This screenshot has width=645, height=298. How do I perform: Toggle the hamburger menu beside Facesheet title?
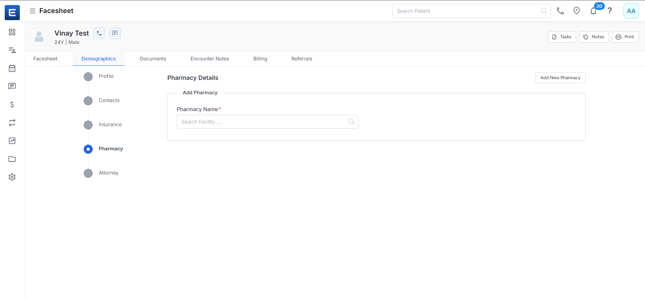(33, 11)
